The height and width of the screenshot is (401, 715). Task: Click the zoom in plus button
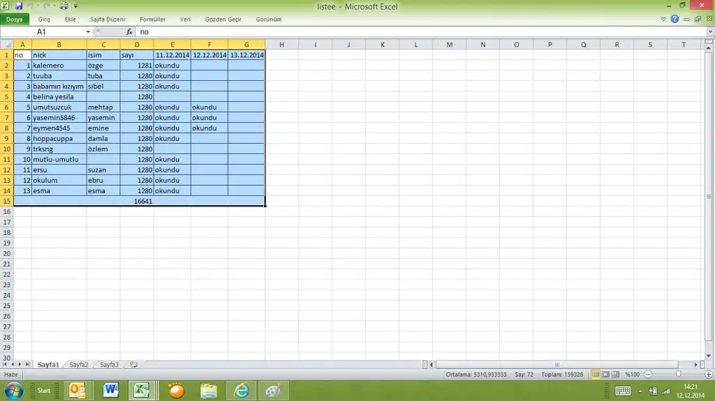point(708,375)
